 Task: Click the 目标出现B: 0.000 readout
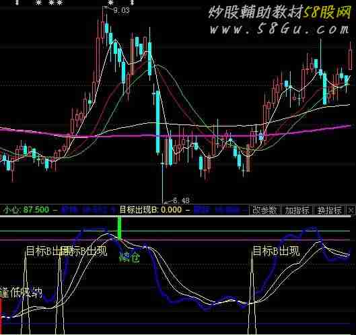tap(151, 210)
